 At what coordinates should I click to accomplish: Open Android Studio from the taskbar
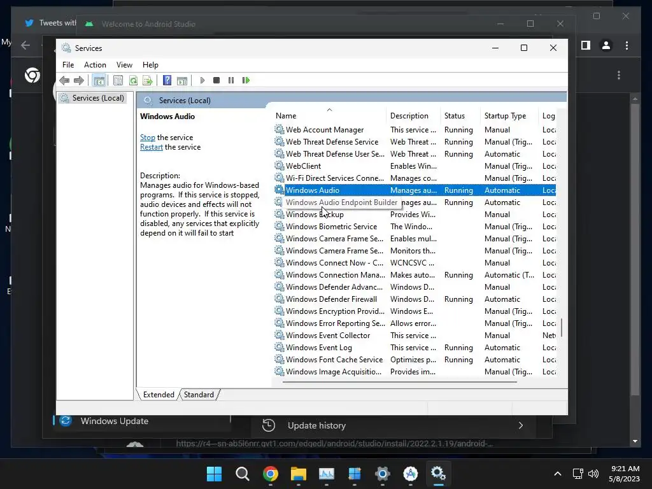[x=411, y=474]
